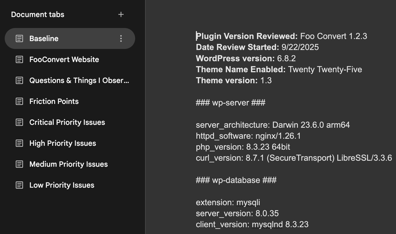
Task: Place cursor in the php_version line
Action: [243, 147]
